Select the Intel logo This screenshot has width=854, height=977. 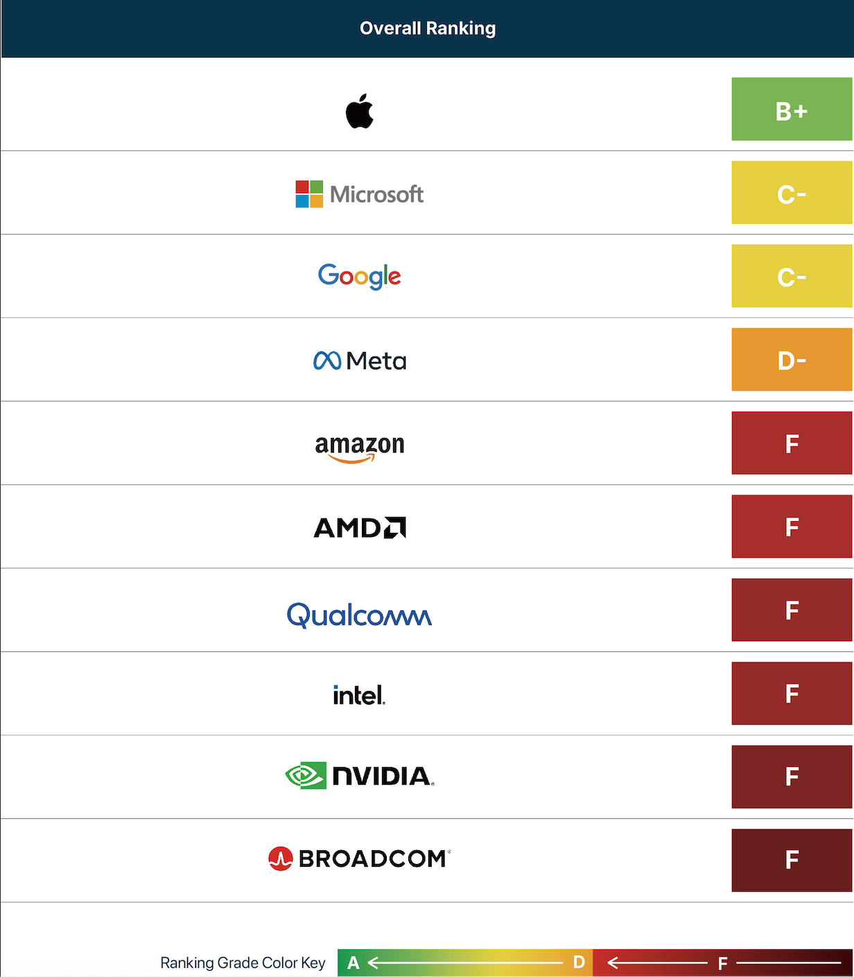tap(359, 695)
